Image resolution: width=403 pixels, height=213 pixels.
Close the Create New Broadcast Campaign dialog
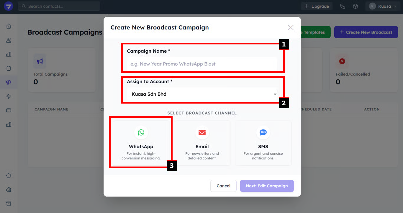coord(291,27)
